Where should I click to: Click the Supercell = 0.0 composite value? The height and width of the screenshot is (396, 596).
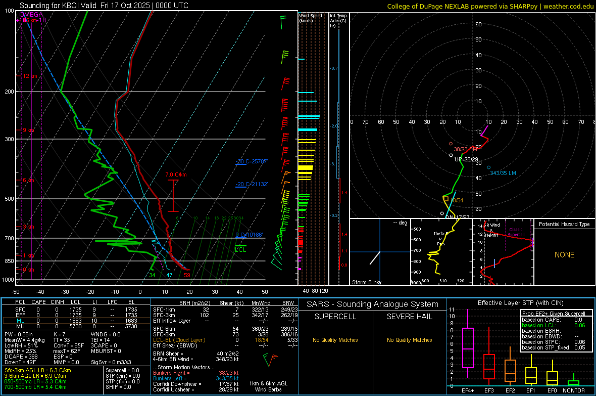pyautogui.click(x=122, y=370)
